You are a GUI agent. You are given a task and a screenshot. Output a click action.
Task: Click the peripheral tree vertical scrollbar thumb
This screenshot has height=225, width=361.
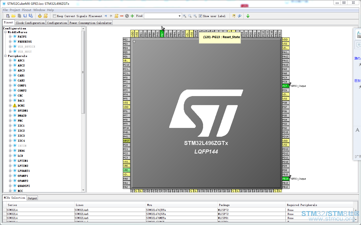[83, 72]
